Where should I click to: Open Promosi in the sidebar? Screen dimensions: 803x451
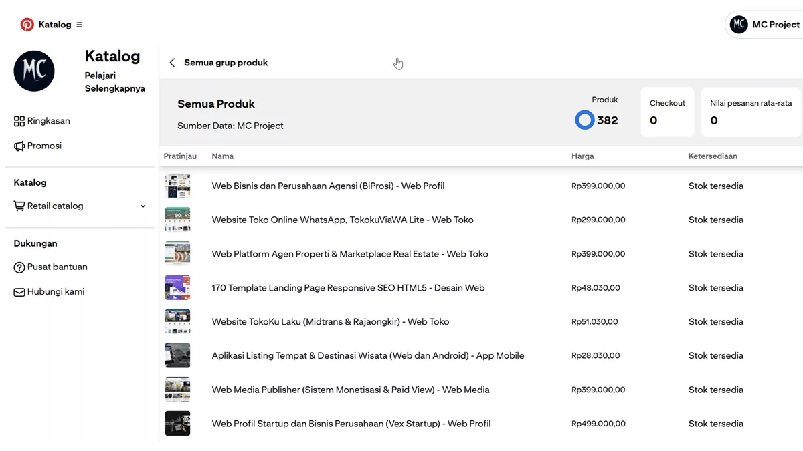click(44, 146)
